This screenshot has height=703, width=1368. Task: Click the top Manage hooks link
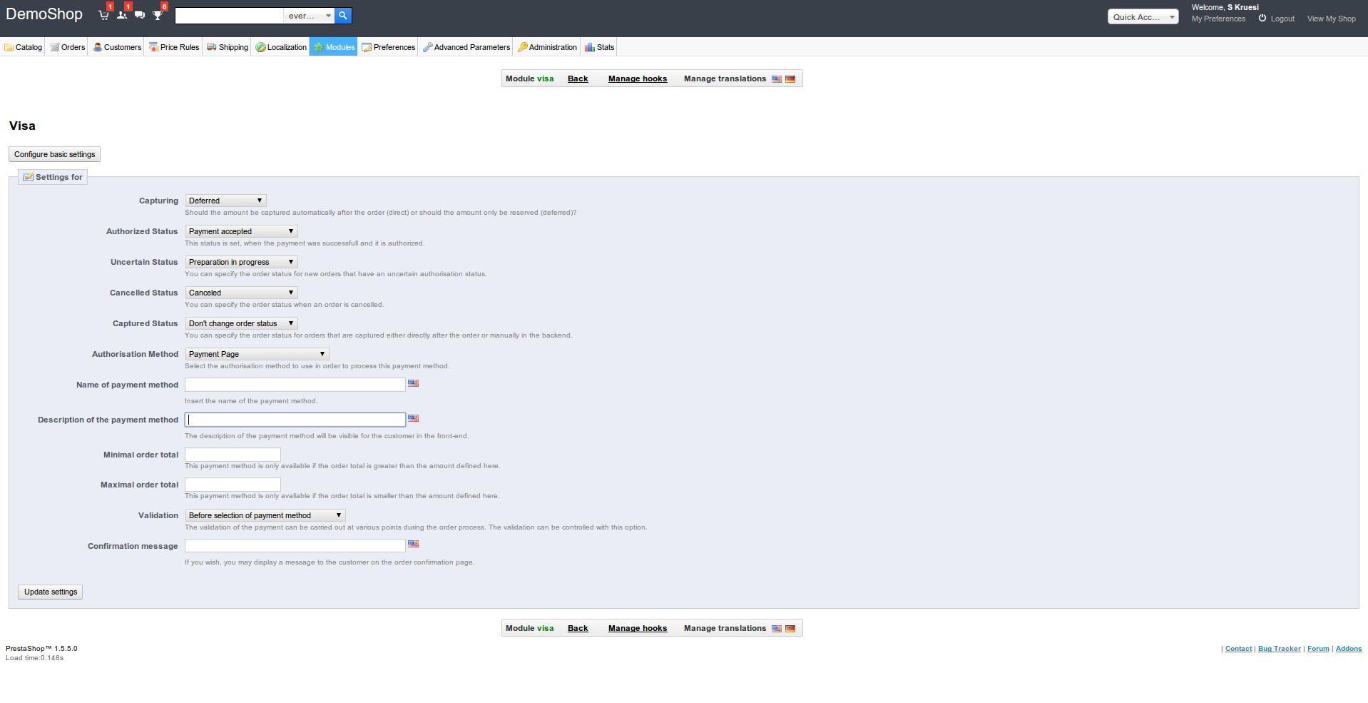pos(638,79)
